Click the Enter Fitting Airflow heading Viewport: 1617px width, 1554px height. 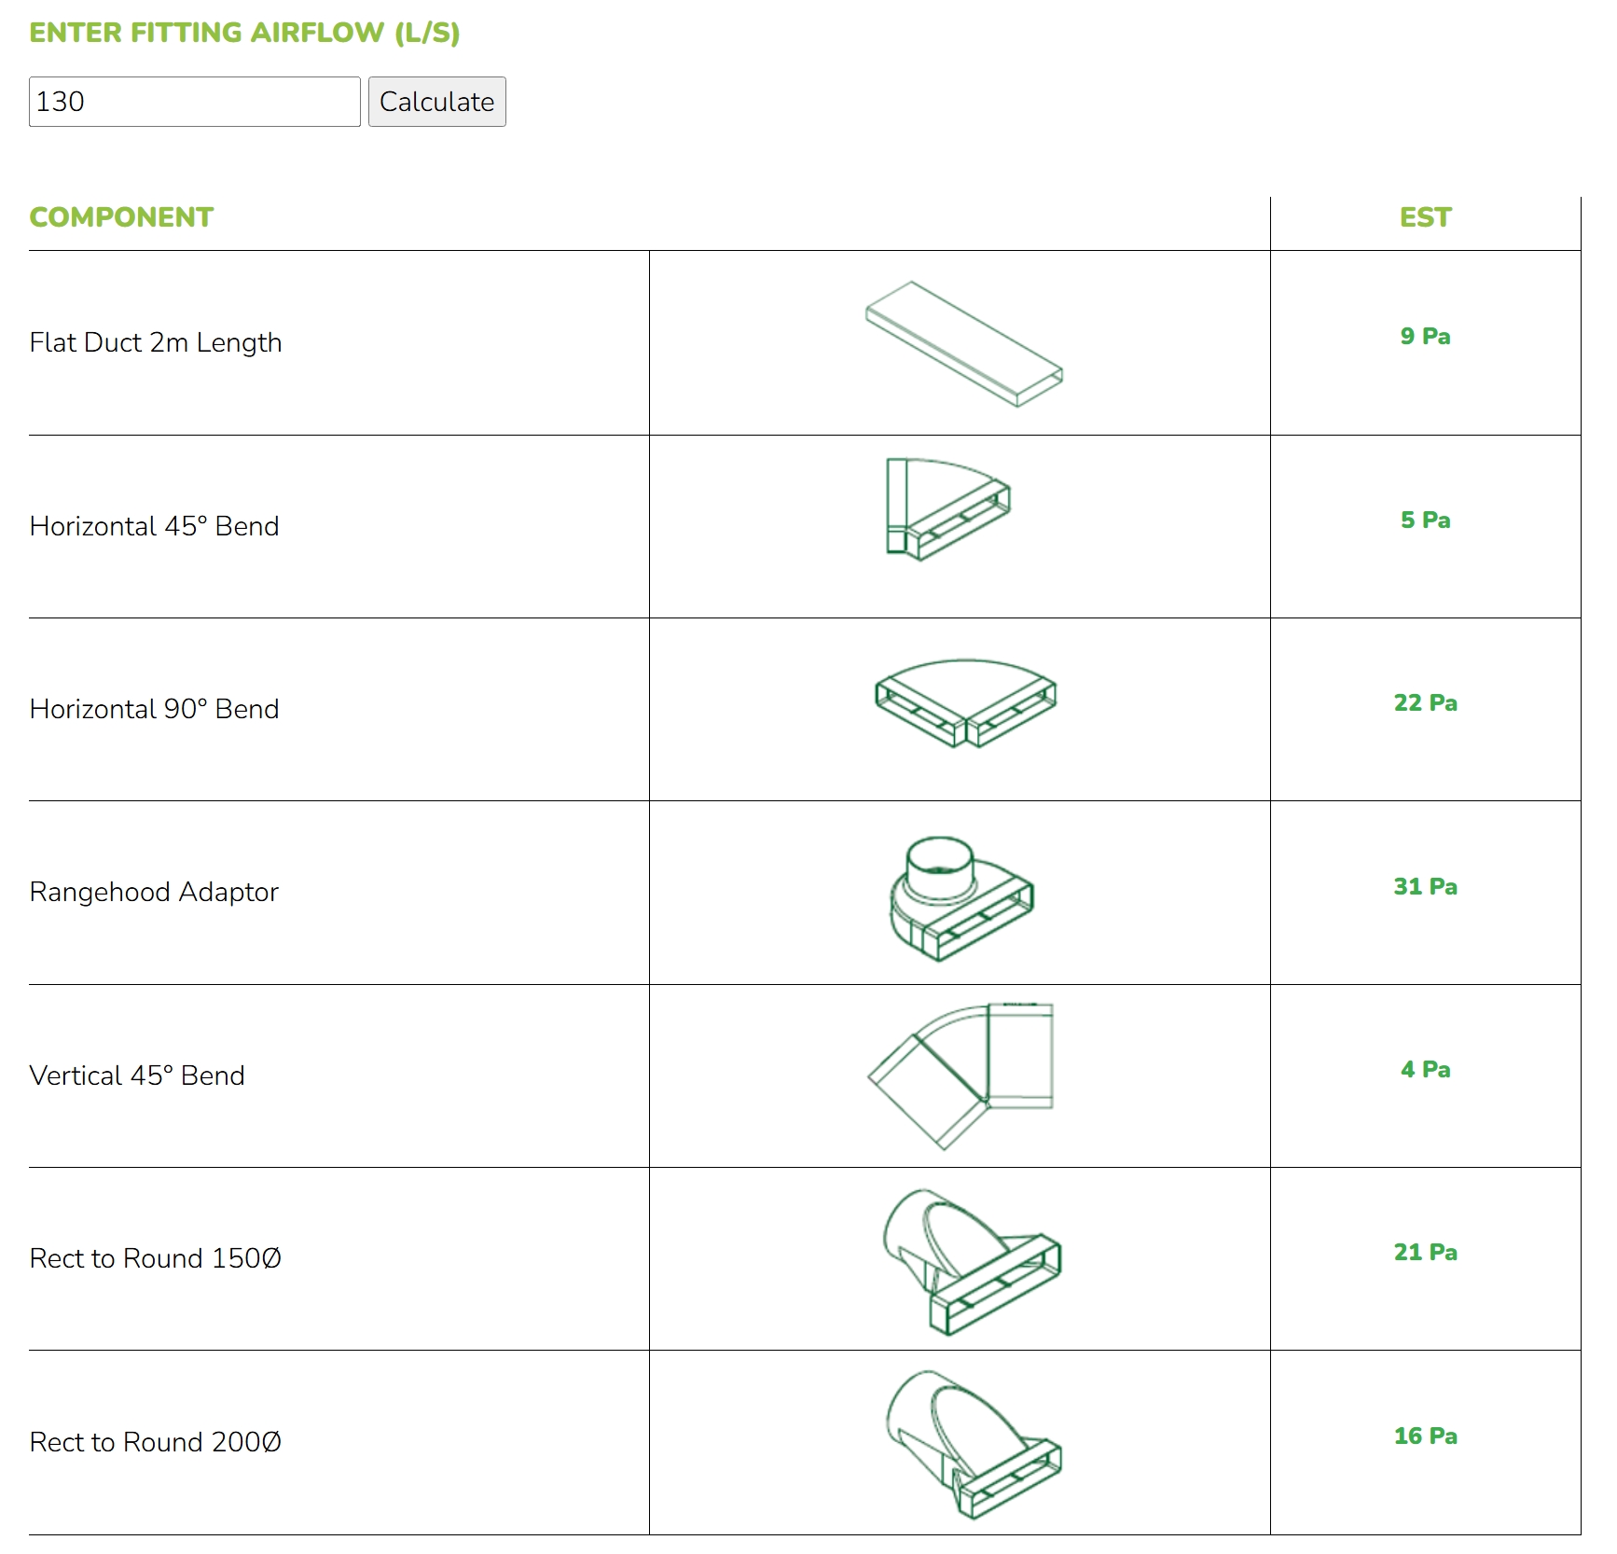[244, 33]
